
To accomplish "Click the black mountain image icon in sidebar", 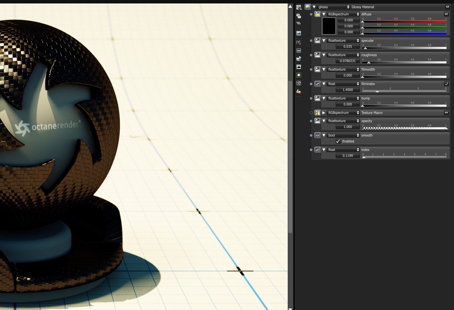I will tap(299, 67).
